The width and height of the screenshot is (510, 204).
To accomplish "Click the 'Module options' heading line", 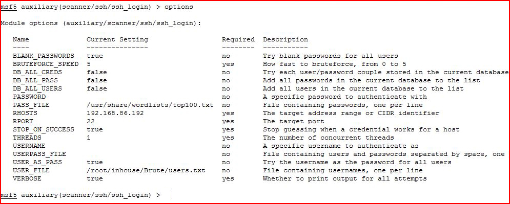I will coord(101,24).
